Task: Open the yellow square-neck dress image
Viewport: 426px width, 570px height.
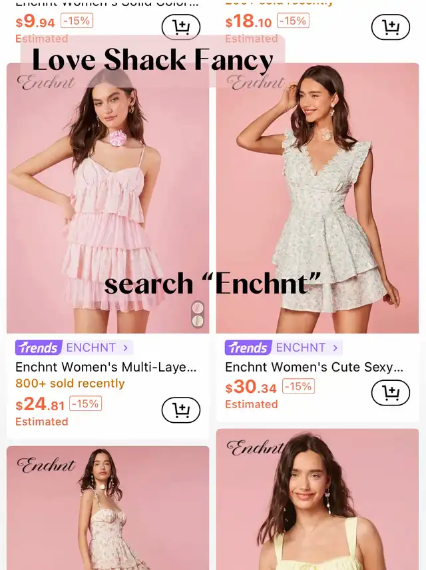Action: 318,499
